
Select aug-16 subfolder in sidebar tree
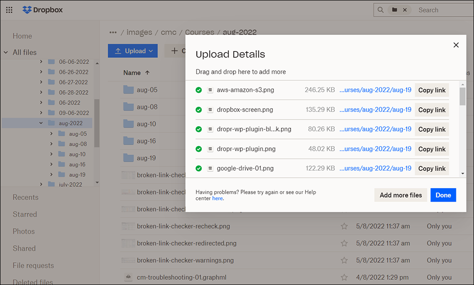tap(77, 165)
